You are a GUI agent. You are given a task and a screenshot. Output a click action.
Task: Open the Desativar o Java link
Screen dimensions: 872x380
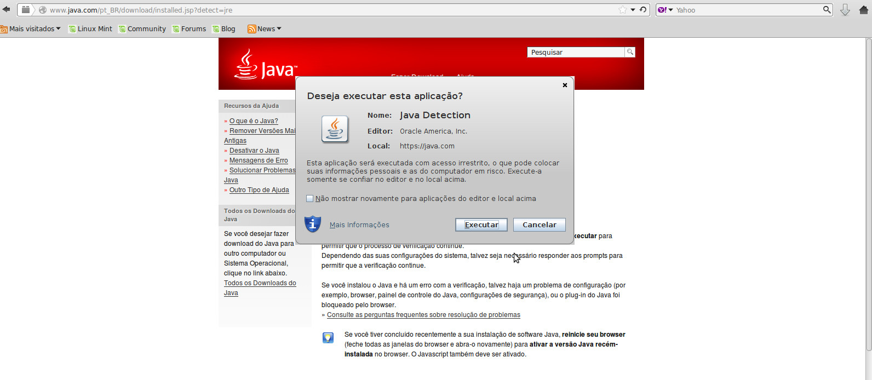[254, 151]
